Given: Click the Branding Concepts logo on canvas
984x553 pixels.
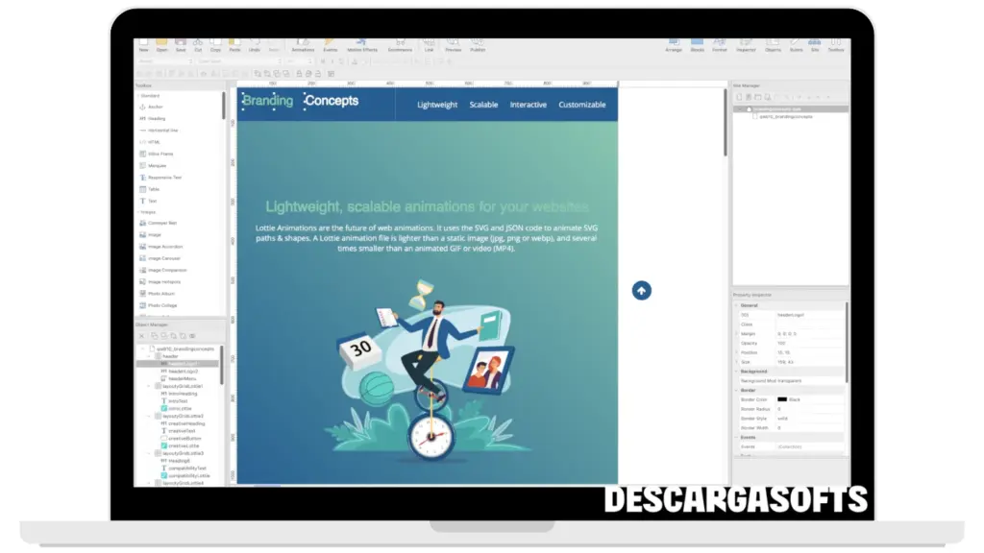Looking at the screenshot, I should pos(300,101).
